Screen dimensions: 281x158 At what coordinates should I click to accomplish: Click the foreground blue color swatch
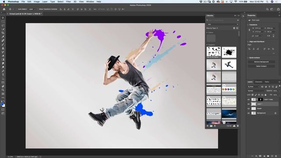pyautogui.click(x=2, y=104)
